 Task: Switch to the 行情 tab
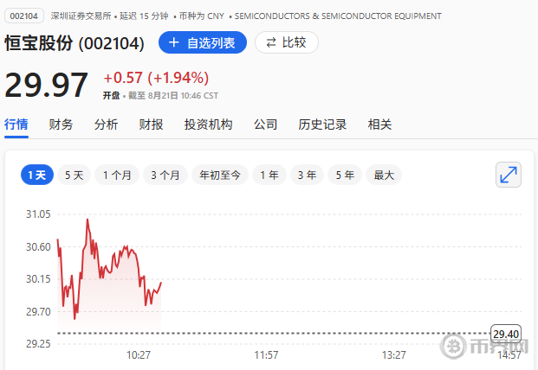click(16, 124)
